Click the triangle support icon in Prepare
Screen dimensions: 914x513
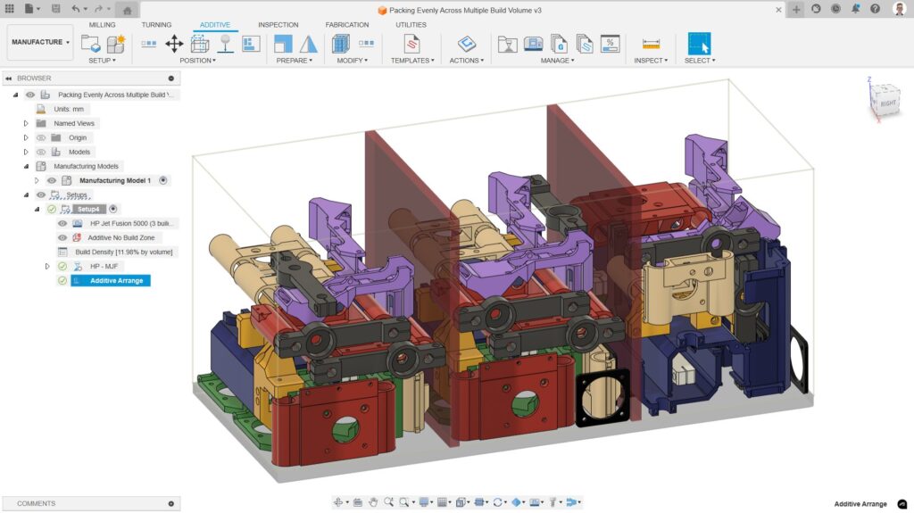[308, 44]
